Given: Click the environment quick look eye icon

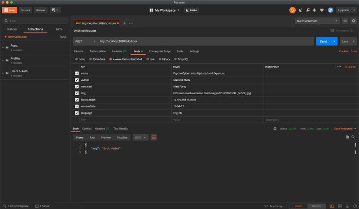Looking at the screenshot, I should [345, 21].
